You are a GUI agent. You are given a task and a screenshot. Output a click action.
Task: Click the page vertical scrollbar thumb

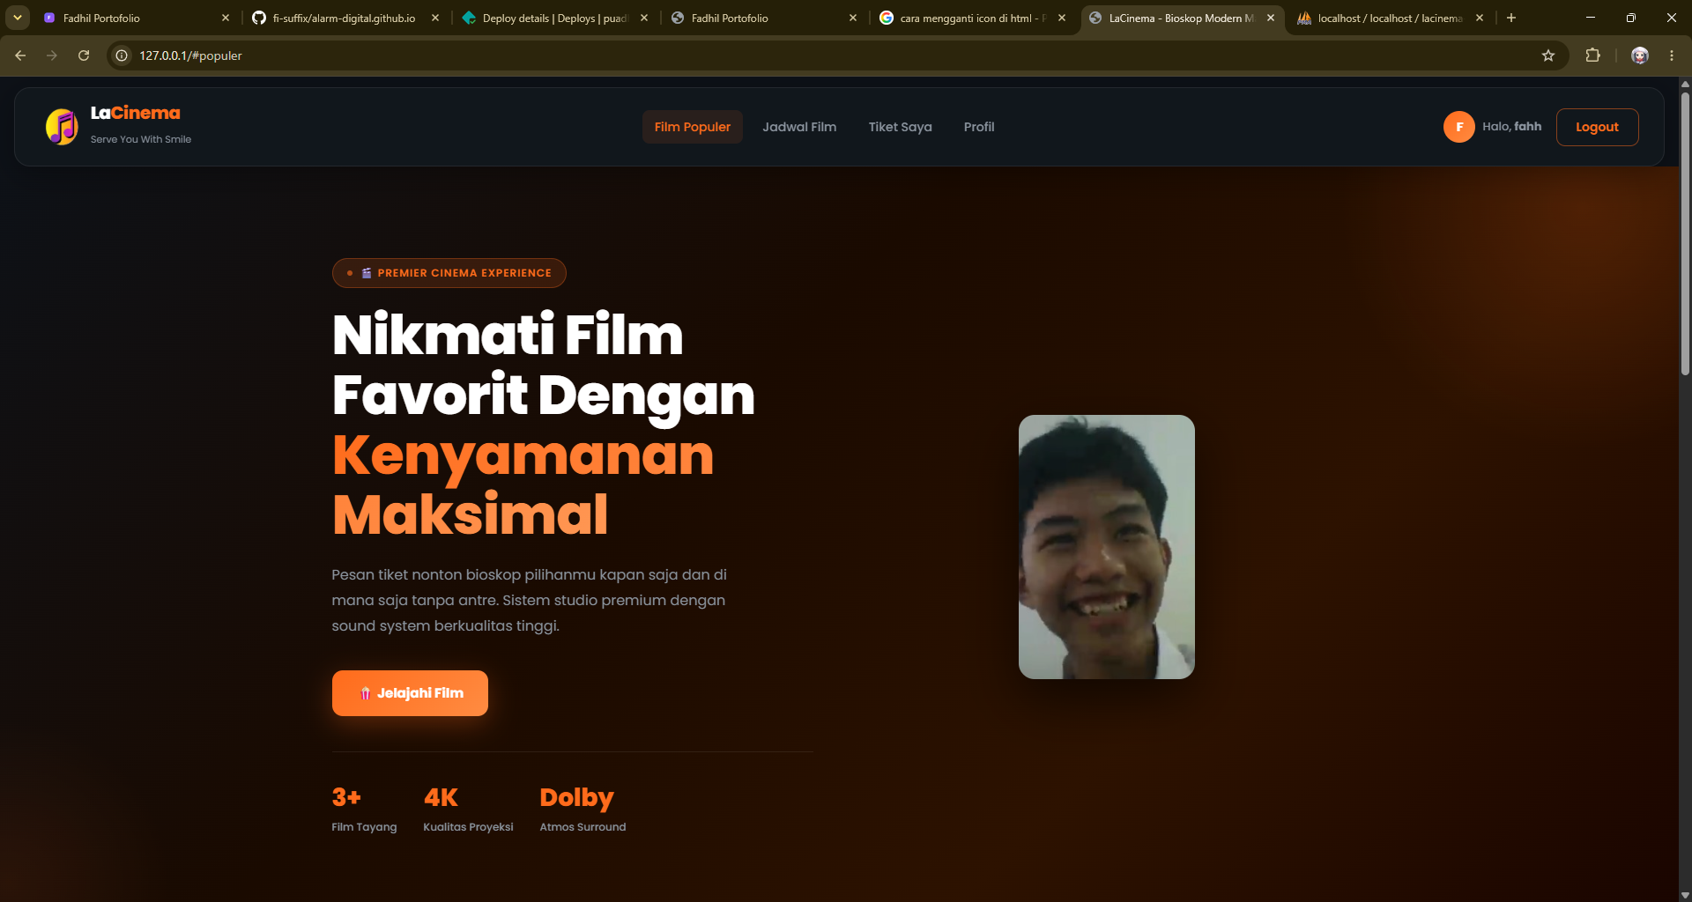click(1685, 233)
